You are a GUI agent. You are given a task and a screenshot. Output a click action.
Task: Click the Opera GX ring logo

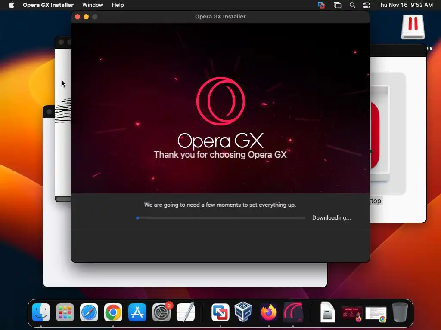click(220, 101)
